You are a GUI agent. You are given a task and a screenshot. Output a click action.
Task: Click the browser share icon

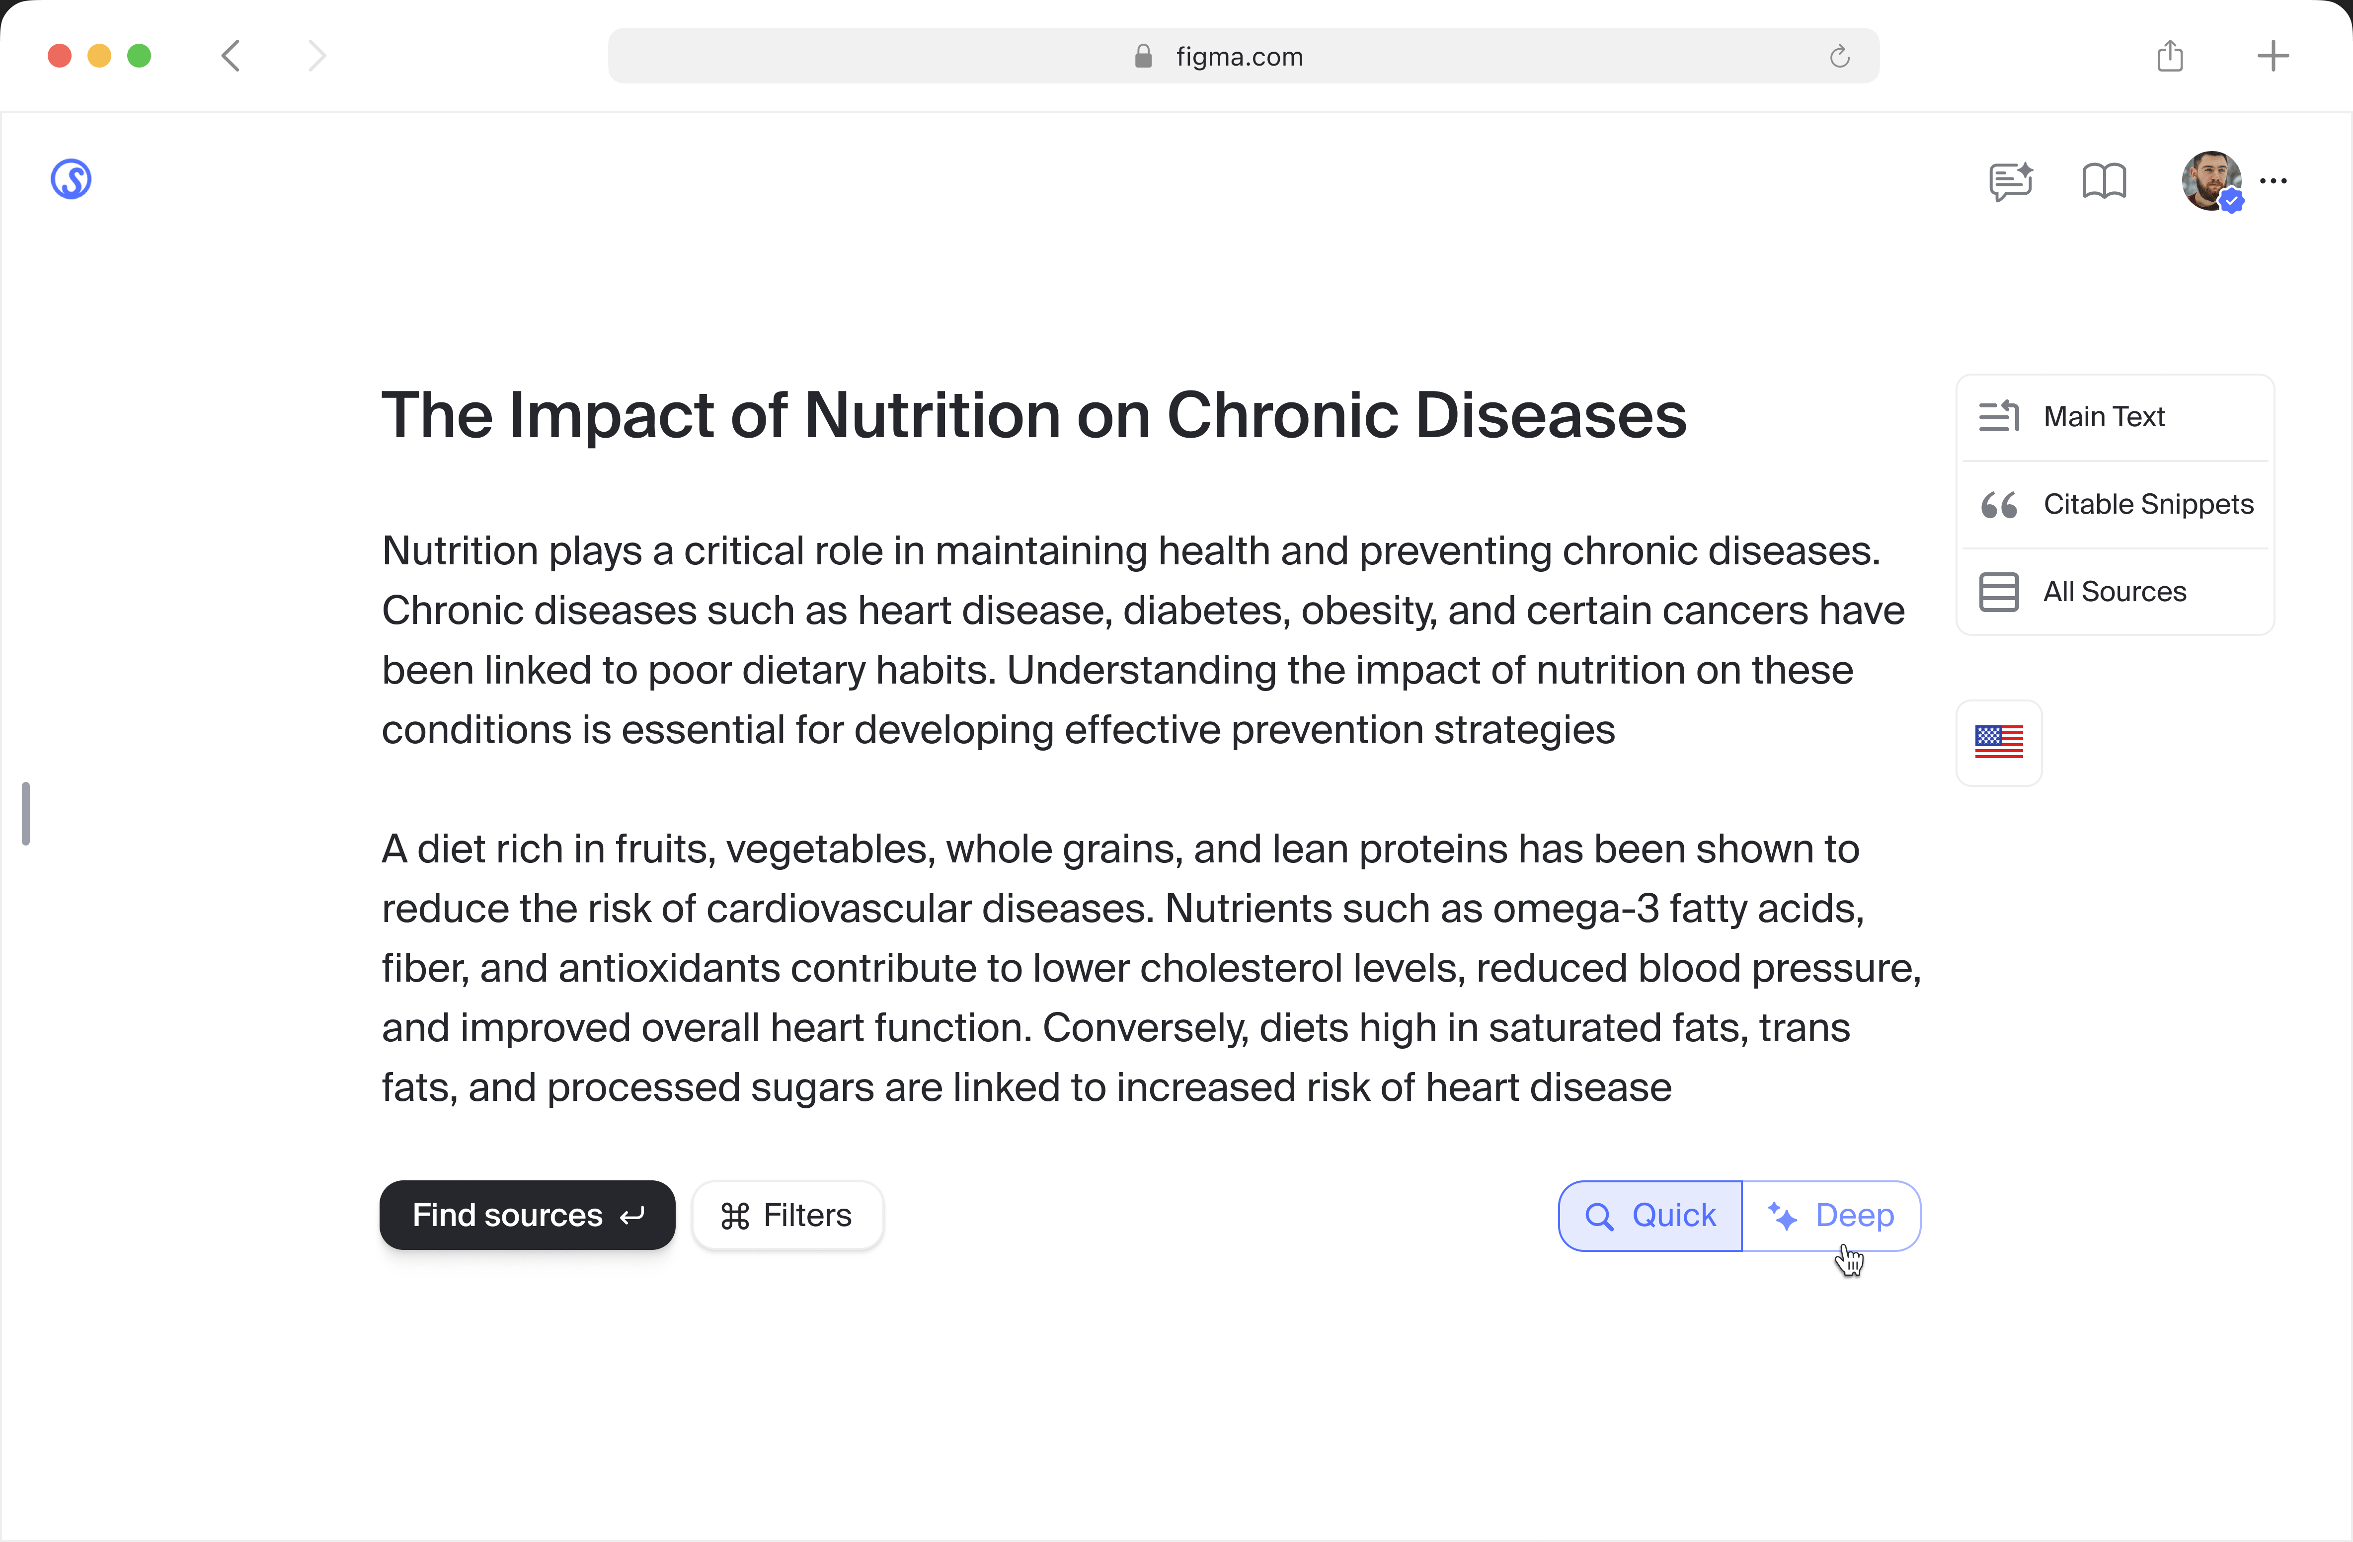pos(2170,56)
